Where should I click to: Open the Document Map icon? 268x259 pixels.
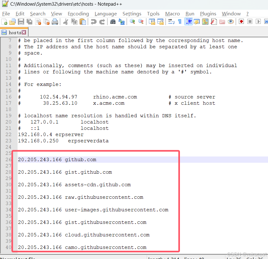(205, 22)
